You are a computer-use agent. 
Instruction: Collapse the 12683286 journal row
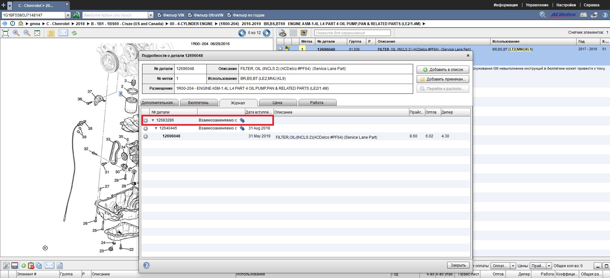(153, 120)
